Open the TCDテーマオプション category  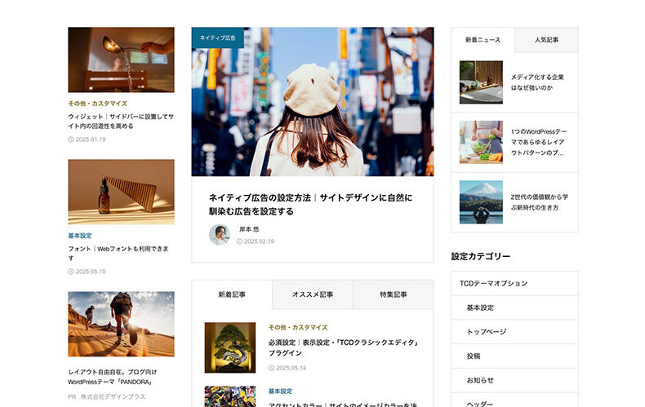514,283
